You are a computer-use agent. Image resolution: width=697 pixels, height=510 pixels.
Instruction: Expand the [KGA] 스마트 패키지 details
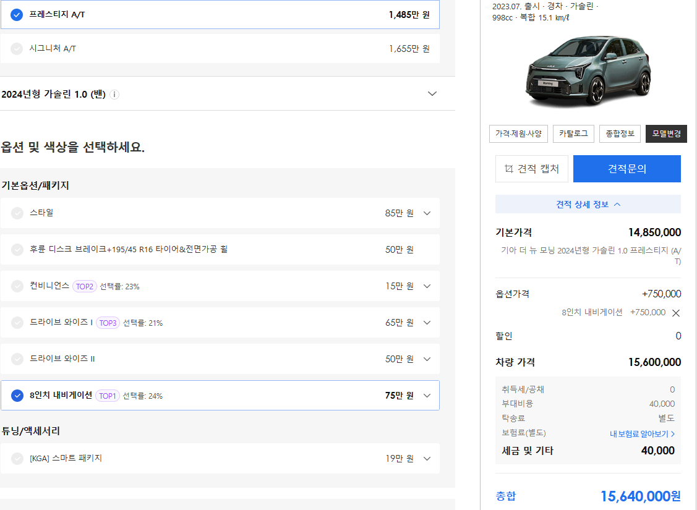[x=427, y=459]
